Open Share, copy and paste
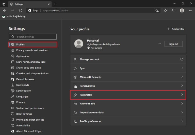The height and width of the screenshot is (135, 195). click(x=26, y=67)
